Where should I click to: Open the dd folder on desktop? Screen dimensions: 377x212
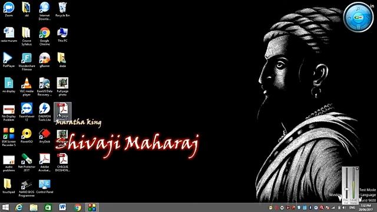[x=27, y=9]
